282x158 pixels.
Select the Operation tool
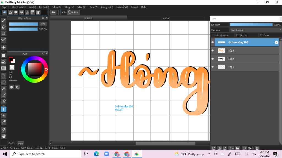click(3, 115)
